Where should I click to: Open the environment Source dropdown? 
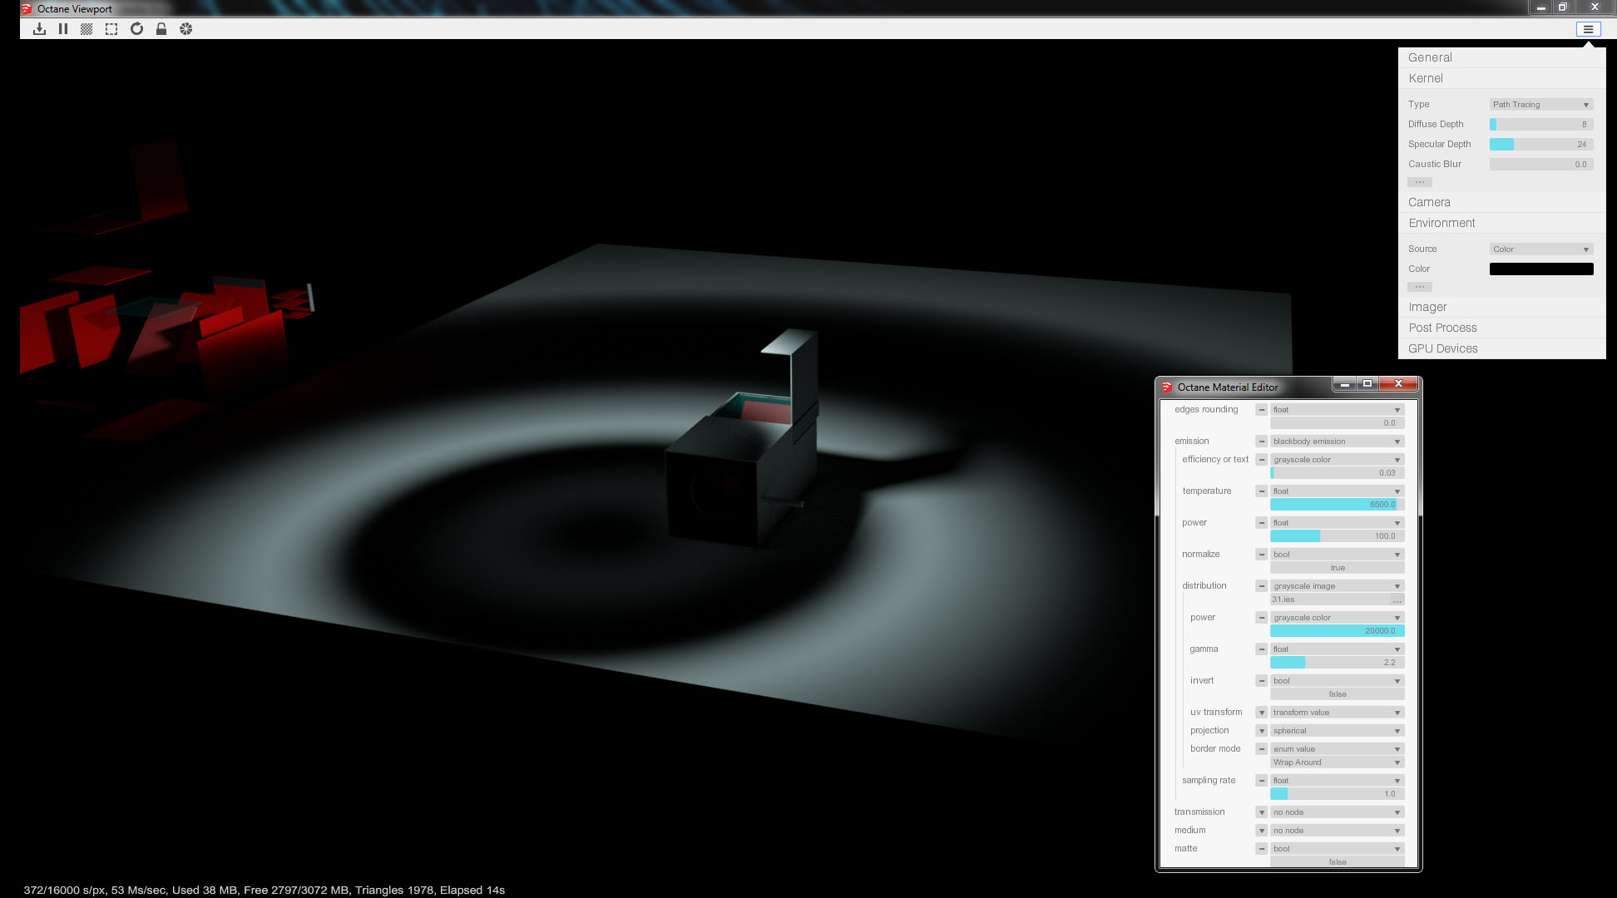click(1540, 249)
